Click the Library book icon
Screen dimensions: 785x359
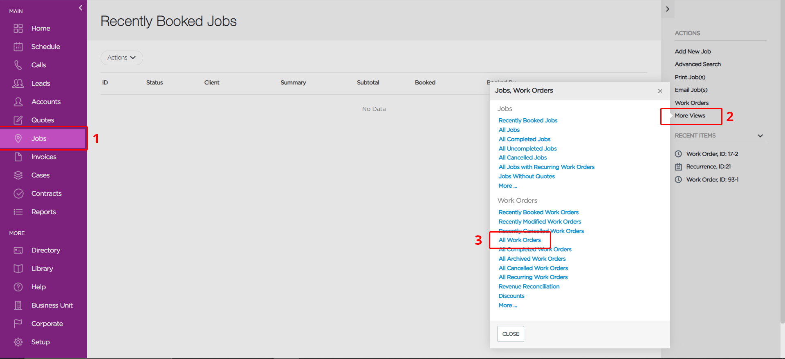coord(18,268)
